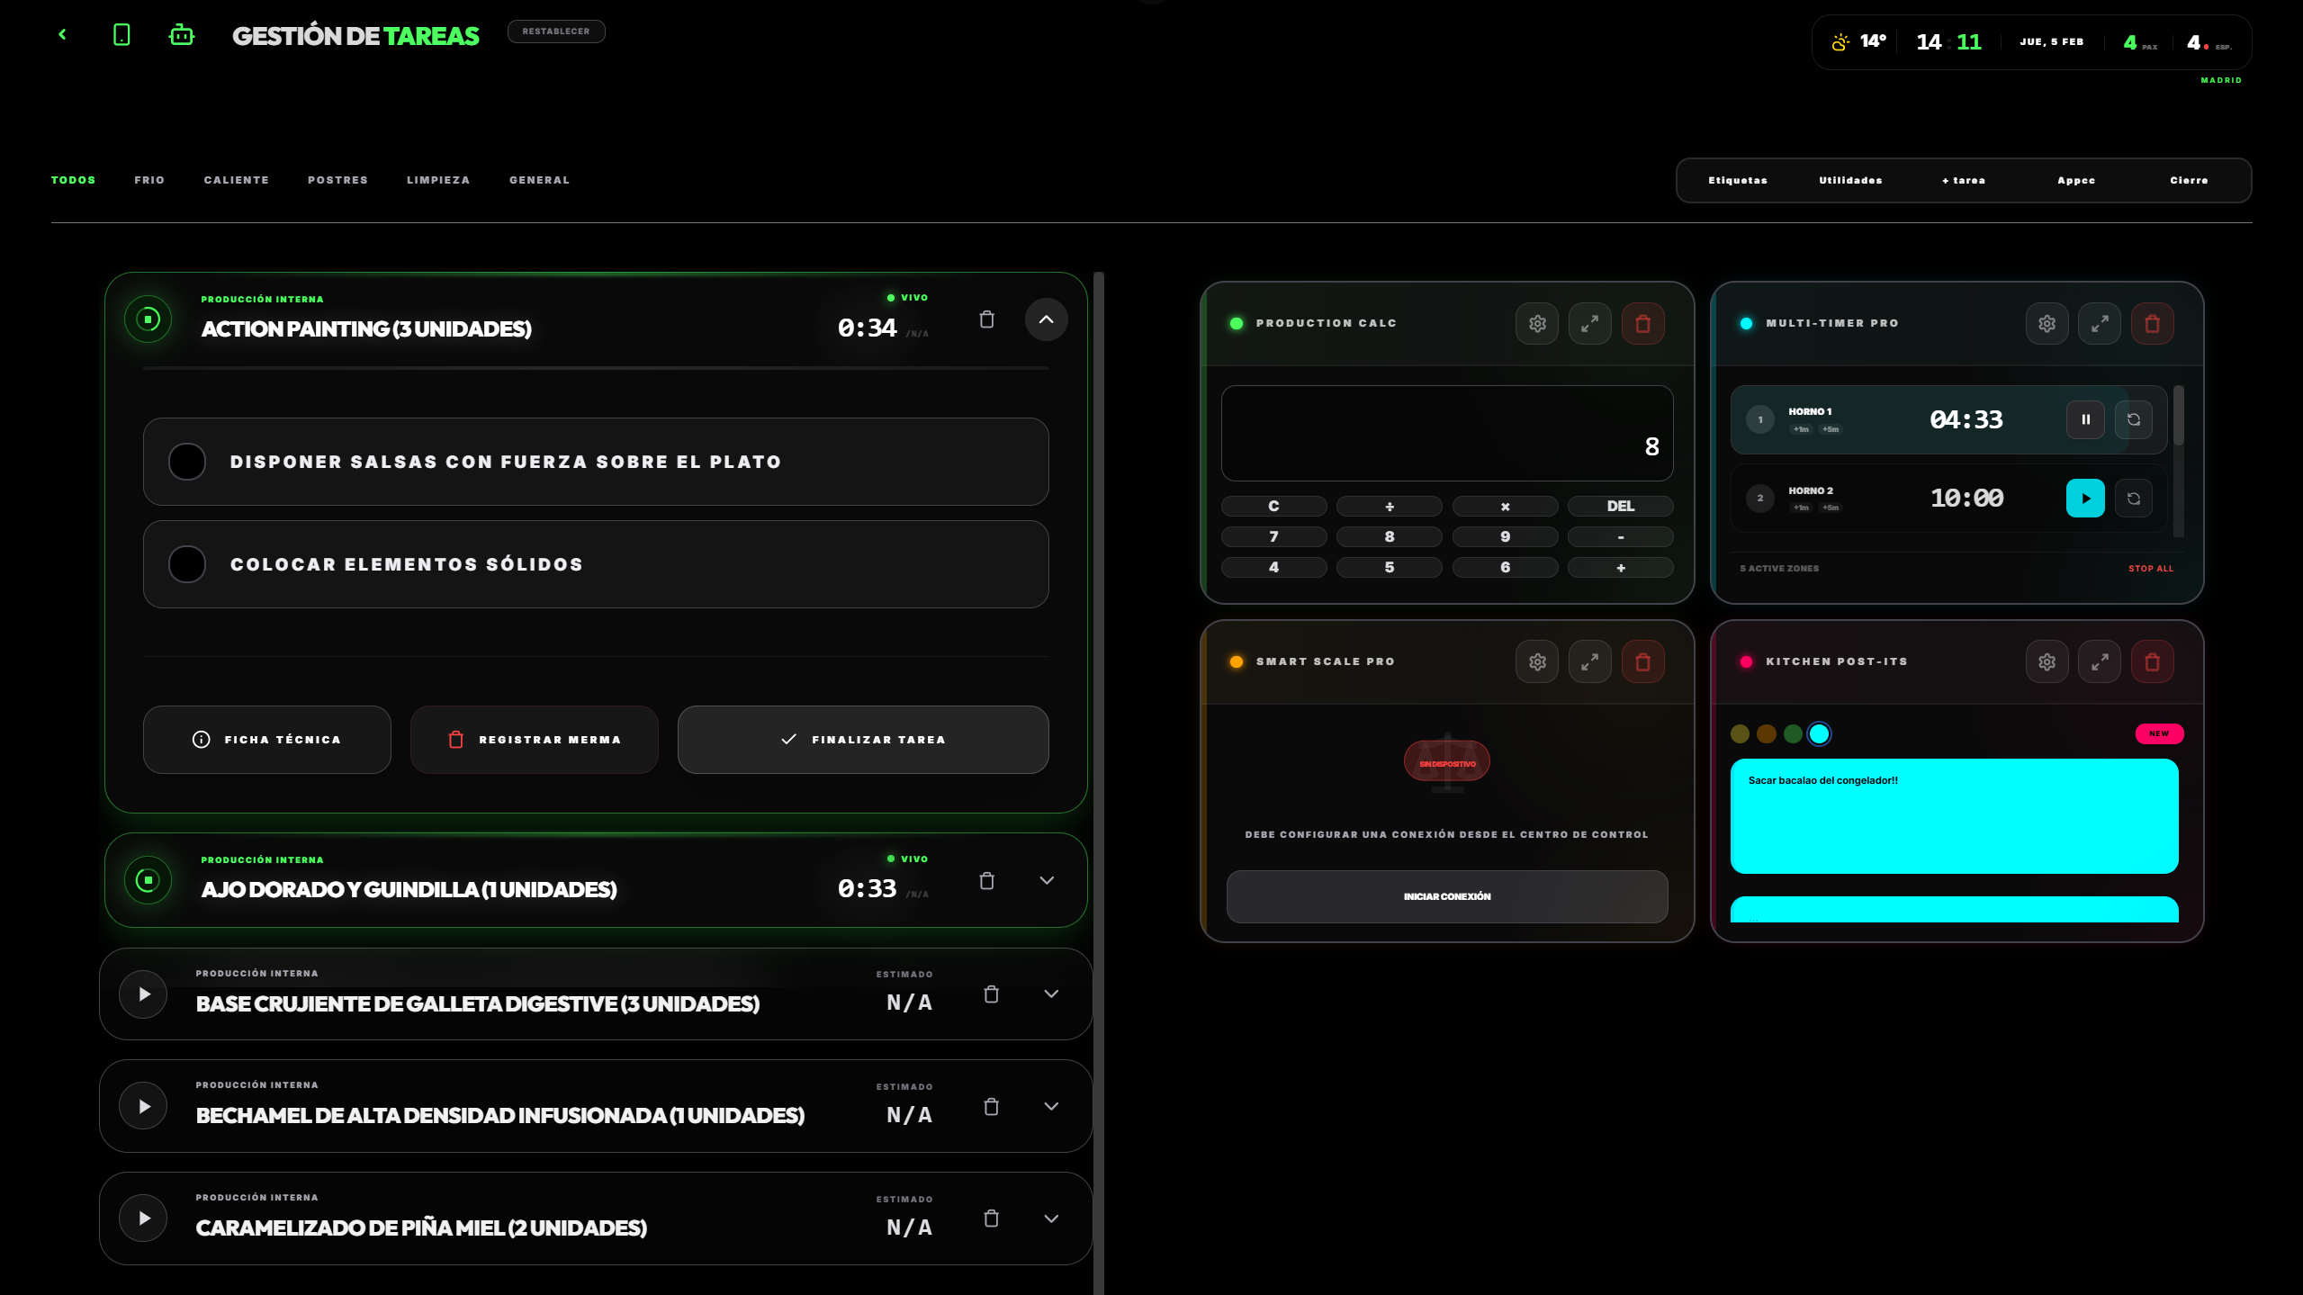Image resolution: width=2303 pixels, height=1295 pixels.
Task: Click the Finalizar Tarea button
Action: (x=862, y=740)
